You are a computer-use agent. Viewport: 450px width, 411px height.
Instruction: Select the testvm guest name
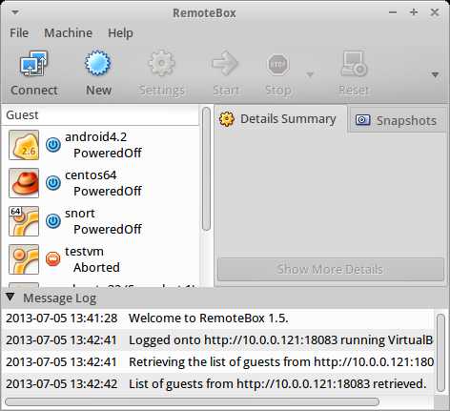coord(84,252)
